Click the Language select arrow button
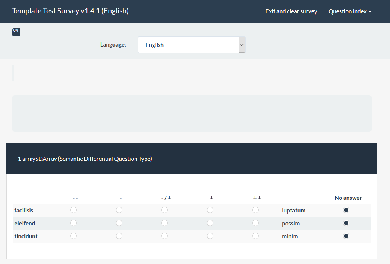Image resolution: width=390 pixels, height=264 pixels. coord(241,45)
